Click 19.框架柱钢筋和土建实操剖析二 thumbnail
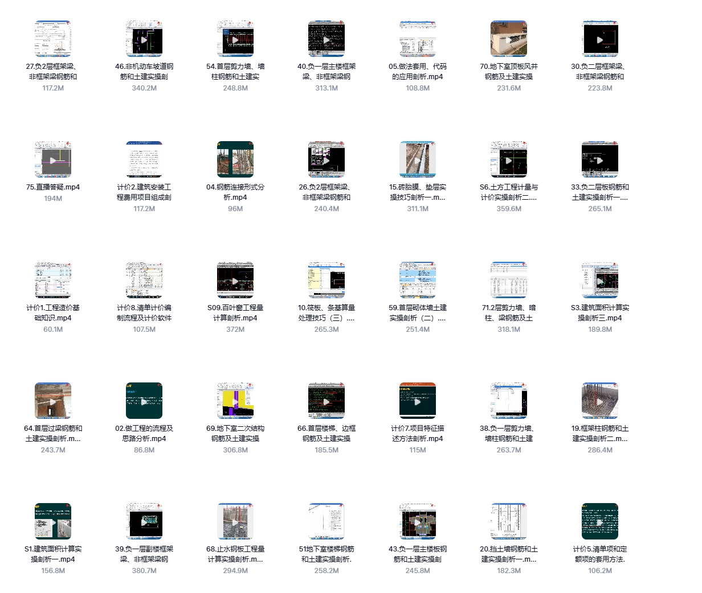The width and height of the screenshot is (702, 593). [600, 401]
